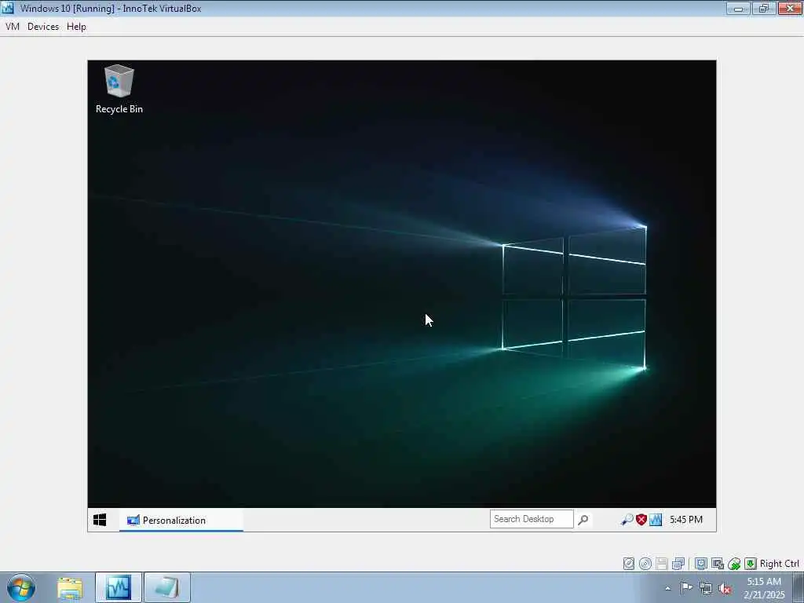Click the red security shield tray icon
The height and width of the screenshot is (603, 804).
click(641, 520)
